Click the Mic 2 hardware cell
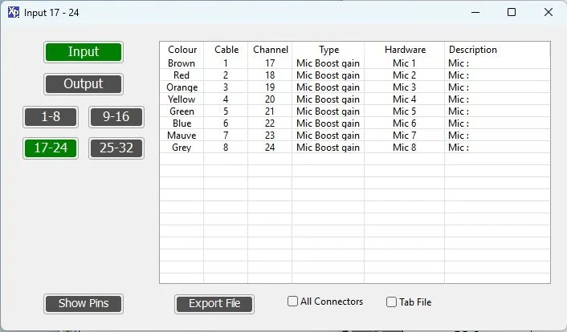Screen dimensions: 567x332 click(404, 75)
